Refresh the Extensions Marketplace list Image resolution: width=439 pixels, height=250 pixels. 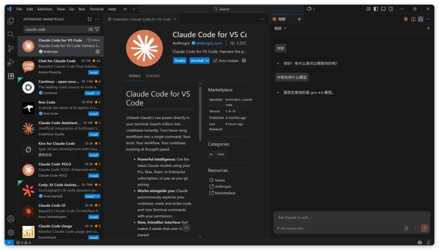[89, 19]
